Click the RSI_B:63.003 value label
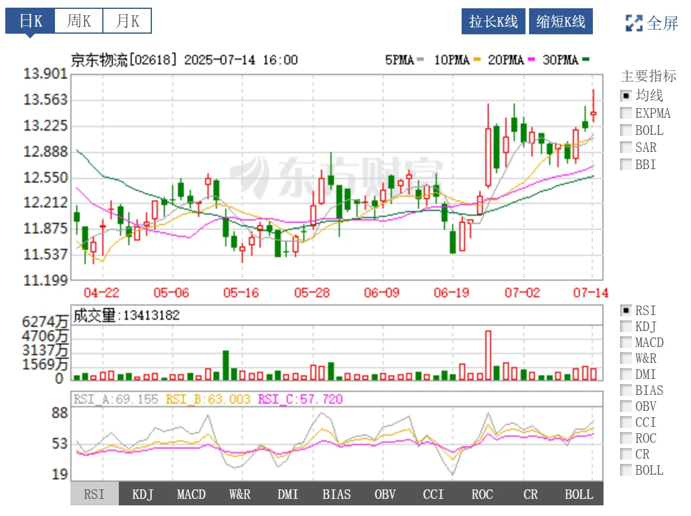691x516 pixels. pos(208,399)
